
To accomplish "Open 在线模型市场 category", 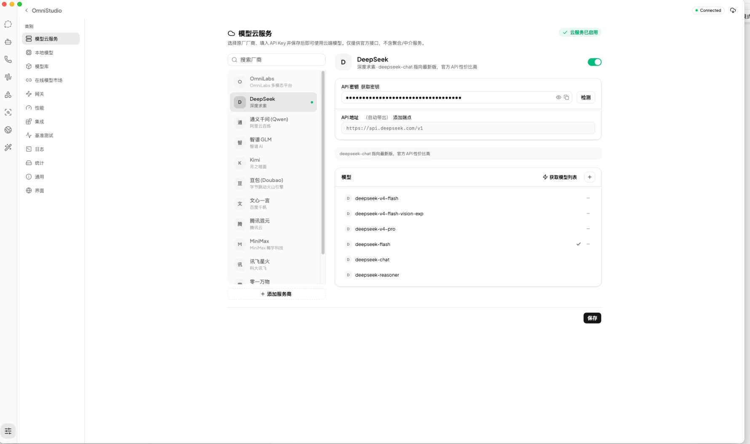I will [x=51, y=80].
